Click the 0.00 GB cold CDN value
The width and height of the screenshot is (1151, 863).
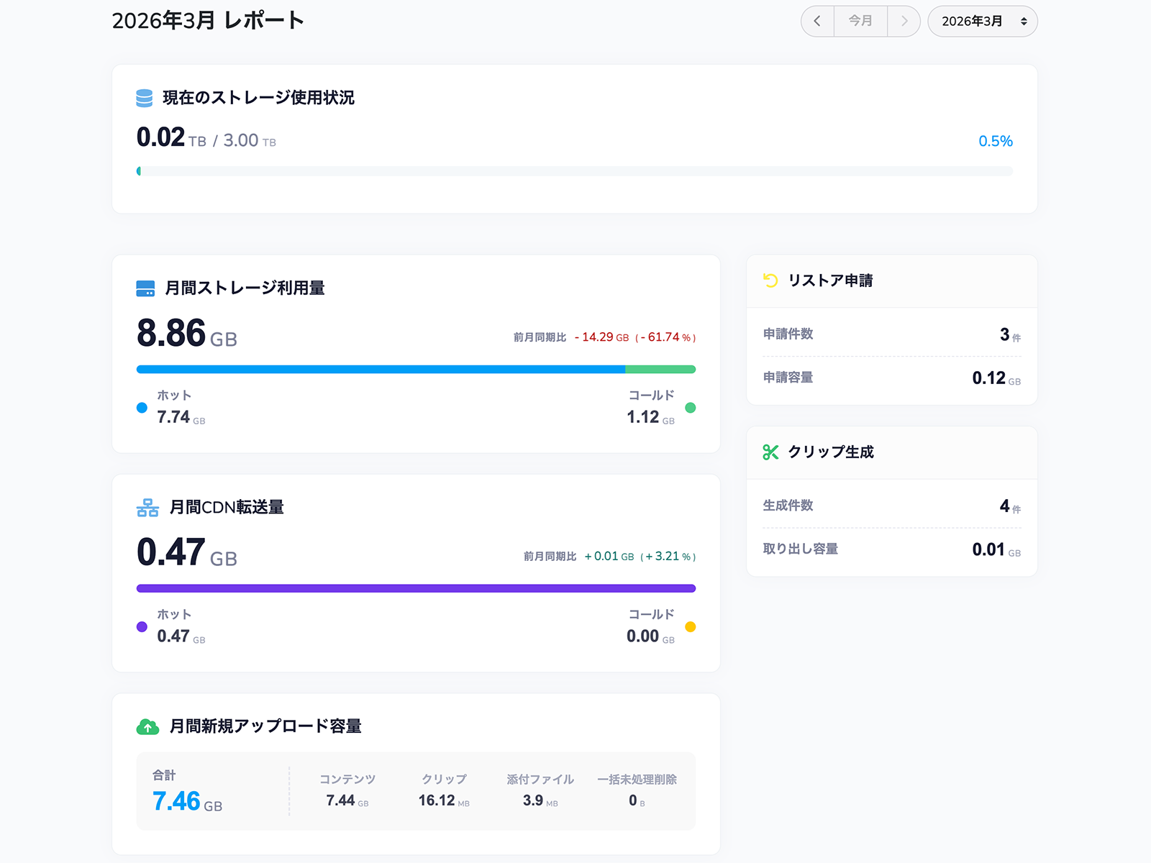tap(650, 636)
